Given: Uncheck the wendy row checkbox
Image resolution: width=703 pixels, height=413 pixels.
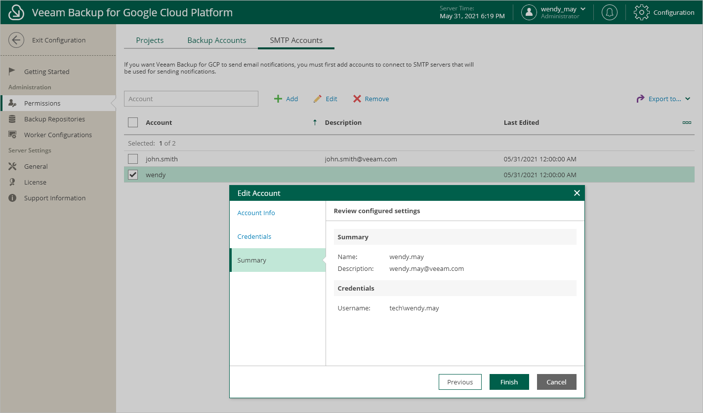Looking at the screenshot, I should [x=133, y=175].
